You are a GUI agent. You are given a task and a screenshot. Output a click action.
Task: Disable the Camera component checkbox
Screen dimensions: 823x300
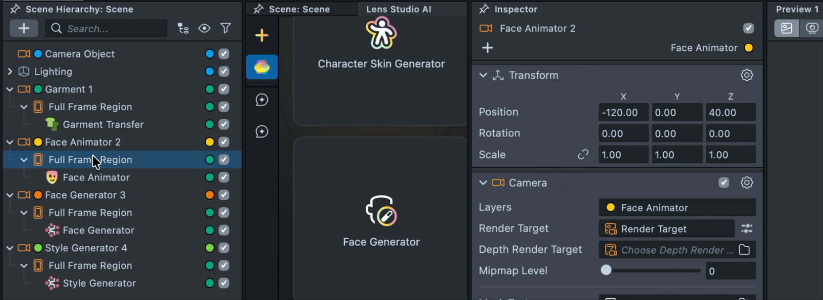point(723,183)
